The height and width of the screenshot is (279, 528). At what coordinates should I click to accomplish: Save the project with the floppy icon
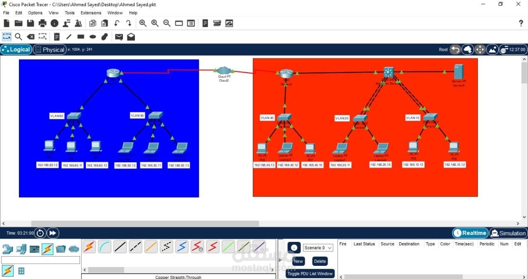coord(31,24)
